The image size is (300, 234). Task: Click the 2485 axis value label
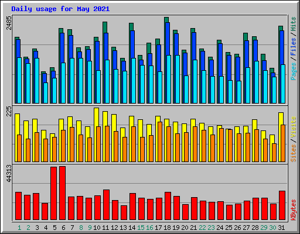(9, 23)
